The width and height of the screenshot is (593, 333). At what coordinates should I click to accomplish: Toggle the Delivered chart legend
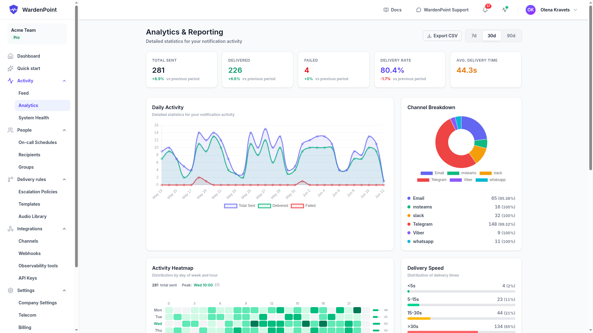coord(273,206)
